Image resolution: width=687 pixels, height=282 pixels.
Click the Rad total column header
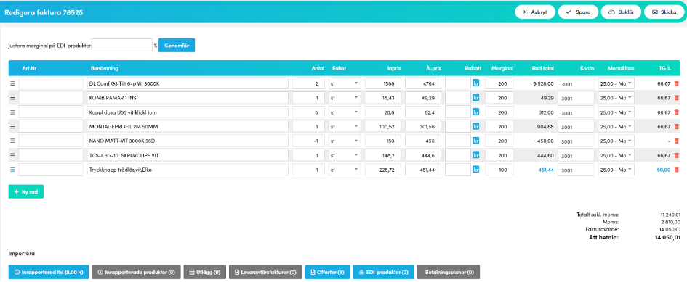pyautogui.click(x=543, y=68)
